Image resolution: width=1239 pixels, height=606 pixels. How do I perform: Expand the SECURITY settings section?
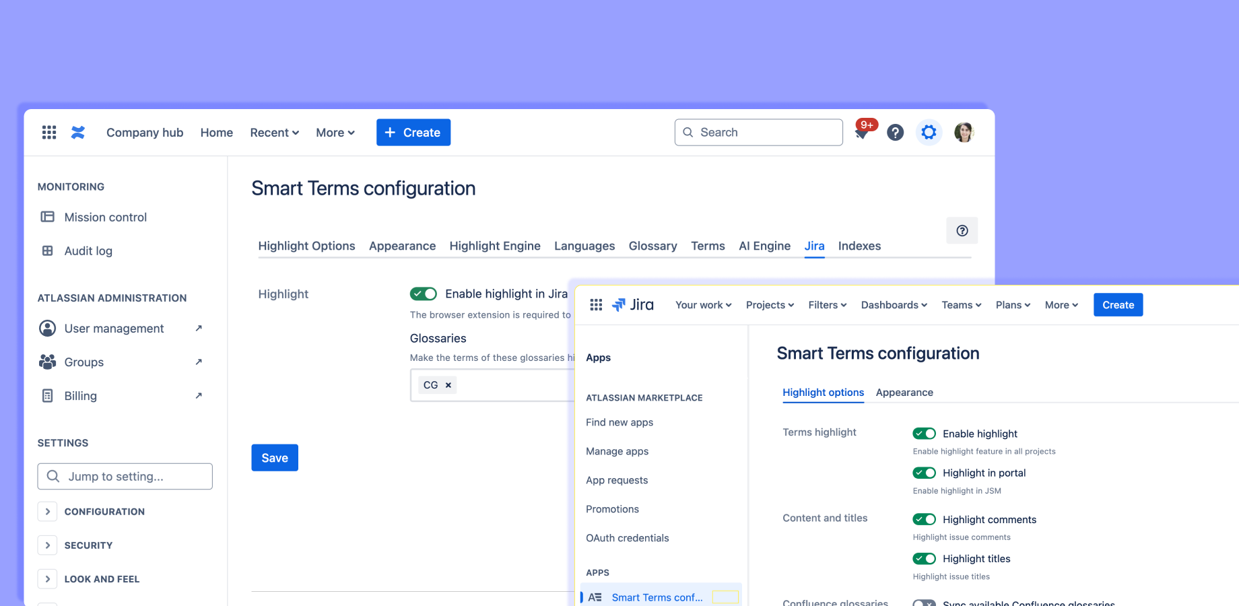click(47, 545)
